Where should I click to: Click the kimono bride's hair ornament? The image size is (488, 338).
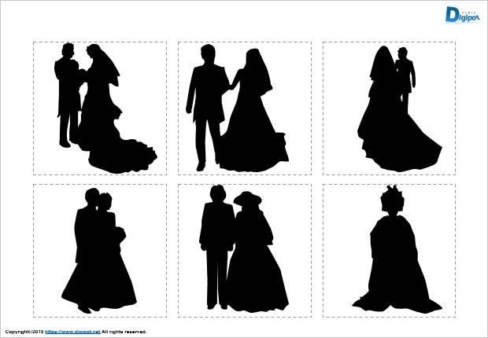pyautogui.click(x=391, y=192)
